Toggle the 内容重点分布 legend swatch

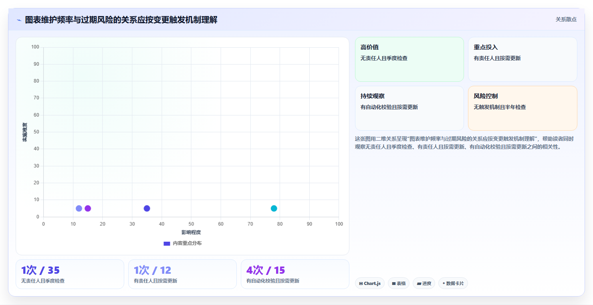tap(167, 243)
